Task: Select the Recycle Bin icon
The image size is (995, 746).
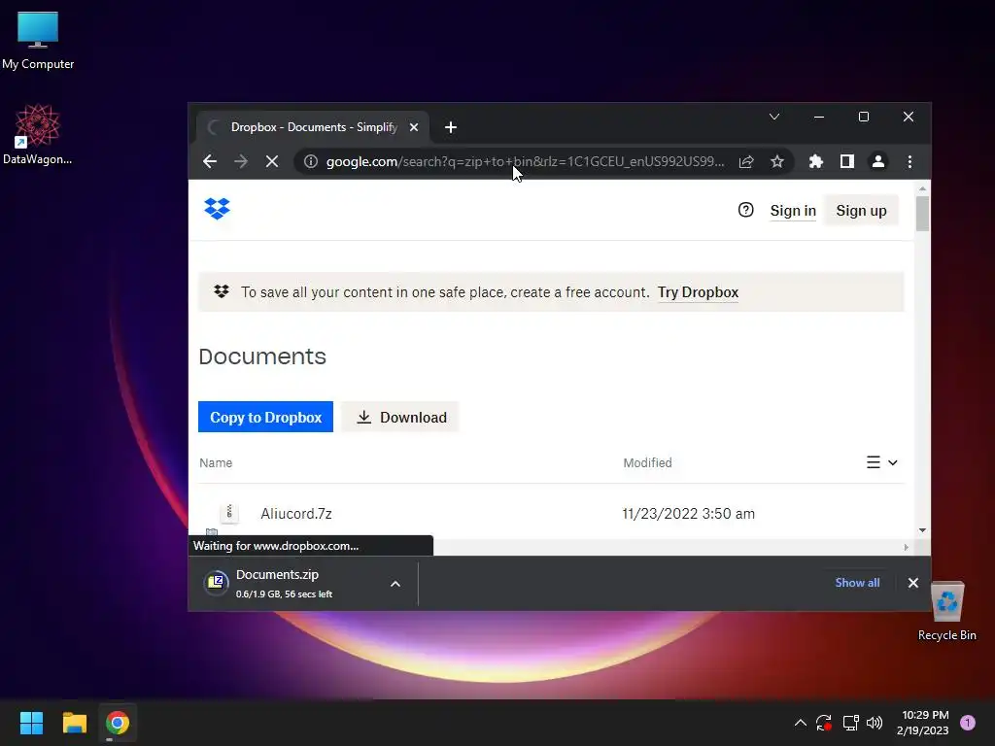Action: pos(946,610)
